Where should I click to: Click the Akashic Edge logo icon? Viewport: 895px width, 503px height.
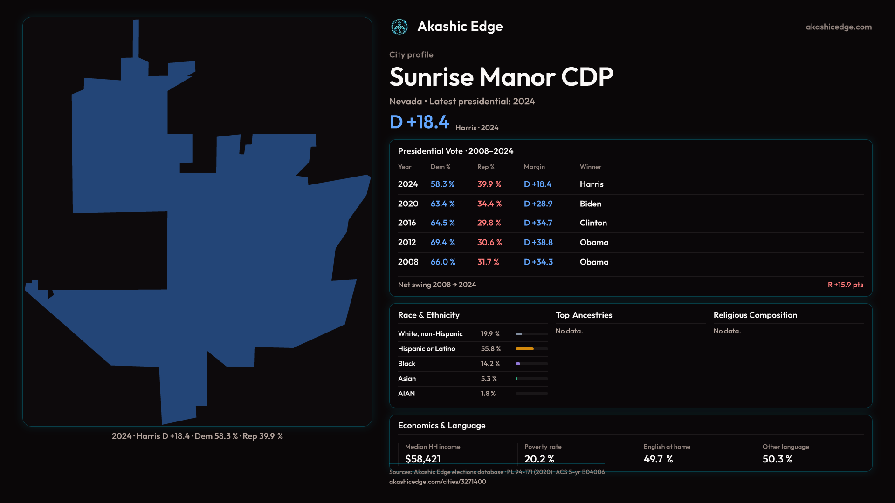point(399,27)
